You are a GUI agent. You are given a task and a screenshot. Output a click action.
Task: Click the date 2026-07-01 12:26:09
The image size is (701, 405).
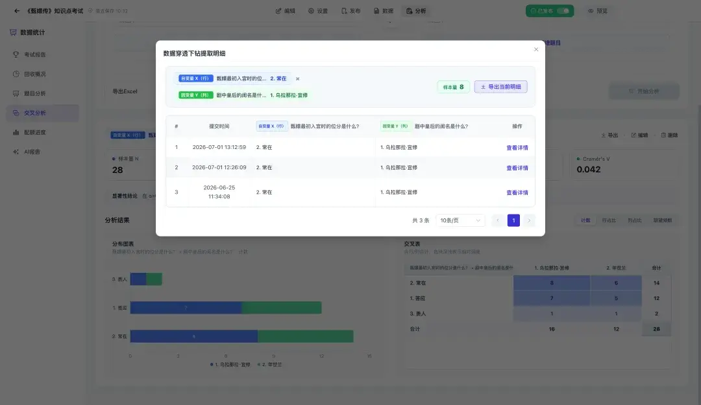click(219, 168)
